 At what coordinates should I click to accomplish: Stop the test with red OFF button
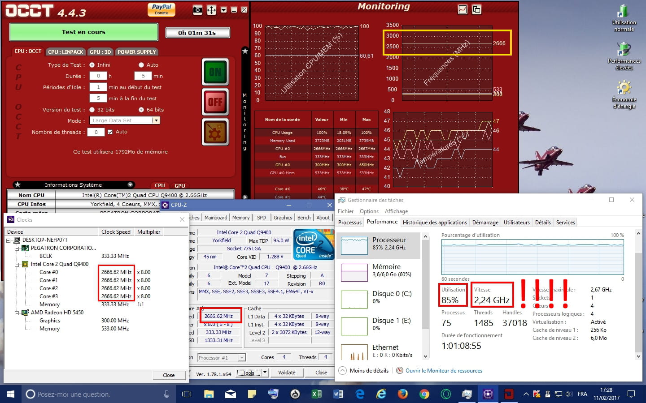(x=215, y=102)
